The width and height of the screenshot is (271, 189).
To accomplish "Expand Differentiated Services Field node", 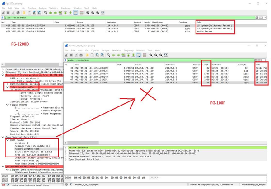I will coord(7,84).
